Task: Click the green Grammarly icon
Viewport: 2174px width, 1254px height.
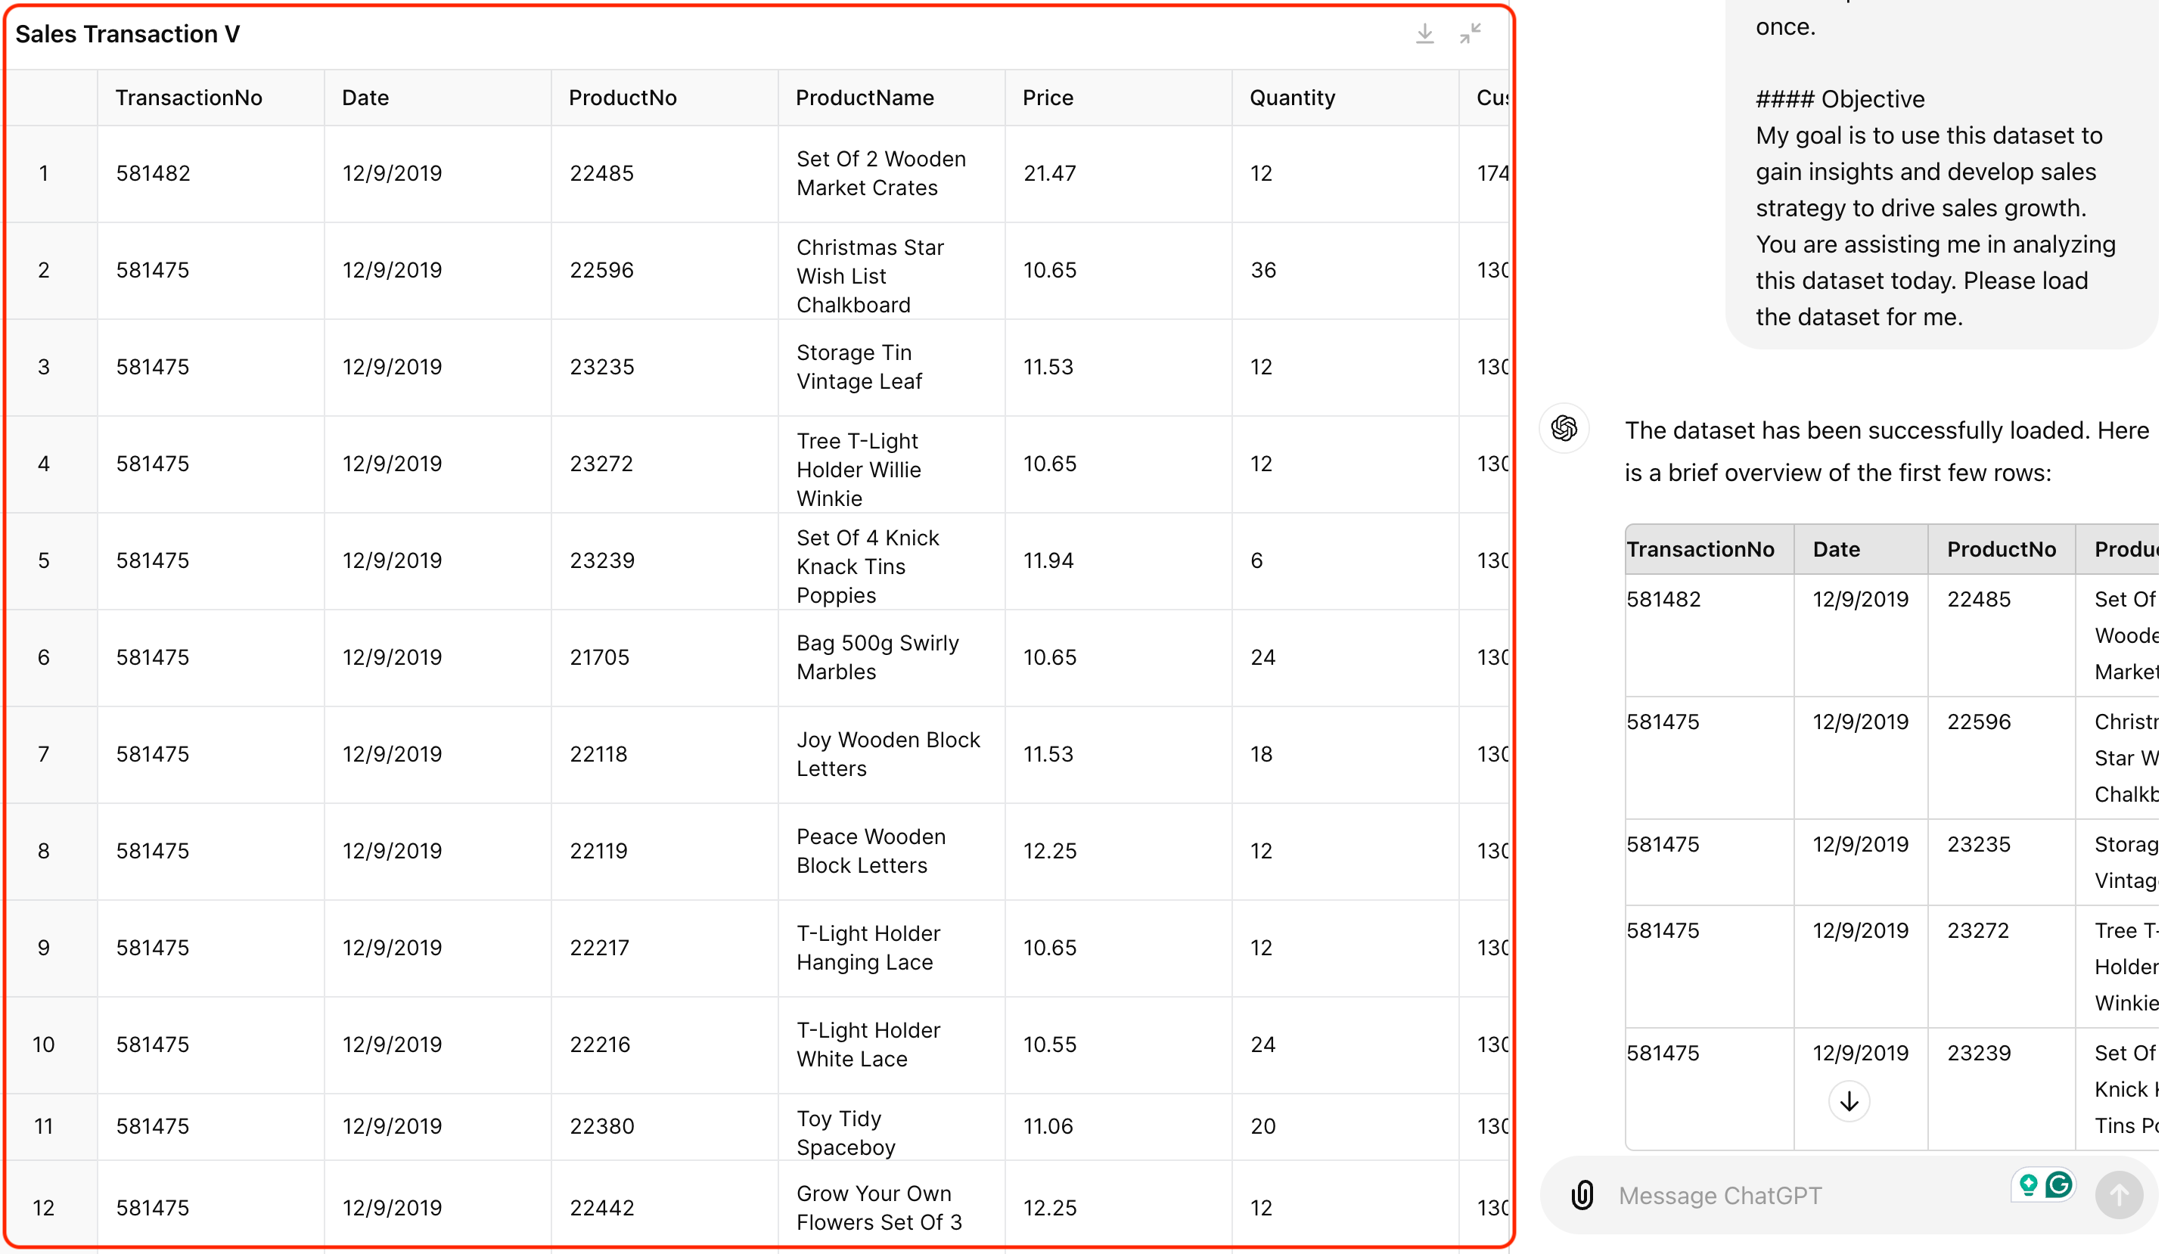Action: click(2058, 1184)
